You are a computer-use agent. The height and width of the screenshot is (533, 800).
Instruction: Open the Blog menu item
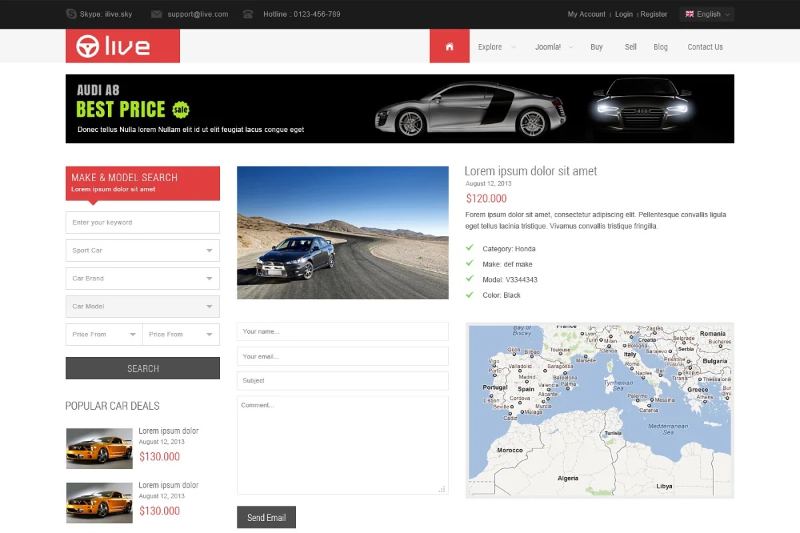click(x=661, y=47)
